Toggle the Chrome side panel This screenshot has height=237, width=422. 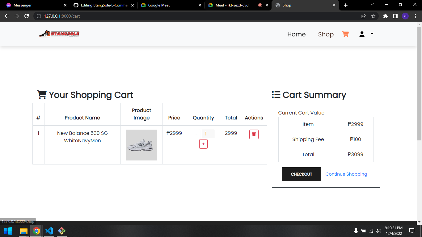(395, 16)
